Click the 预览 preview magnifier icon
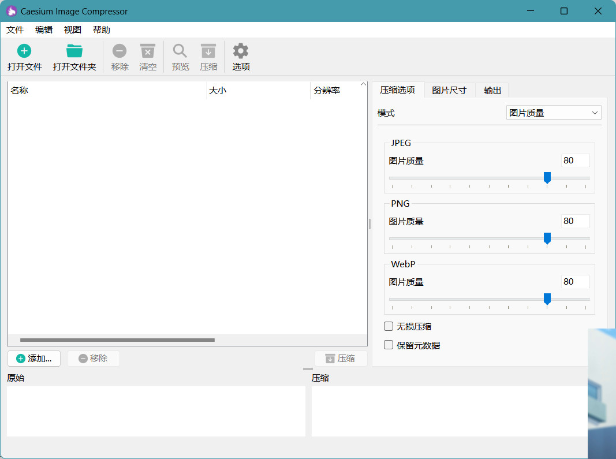Viewport: 616px width, 459px height. (x=180, y=51)
